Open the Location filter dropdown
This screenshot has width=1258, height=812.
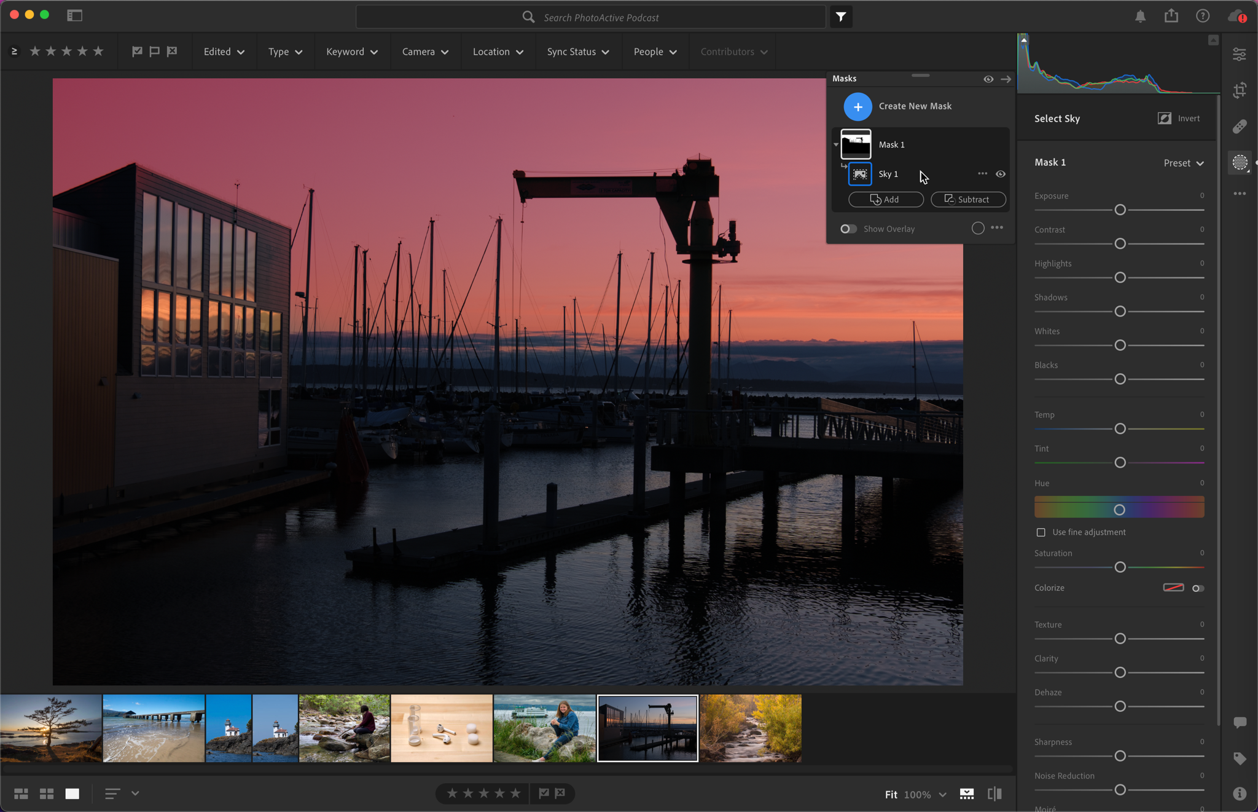(498, 52)
